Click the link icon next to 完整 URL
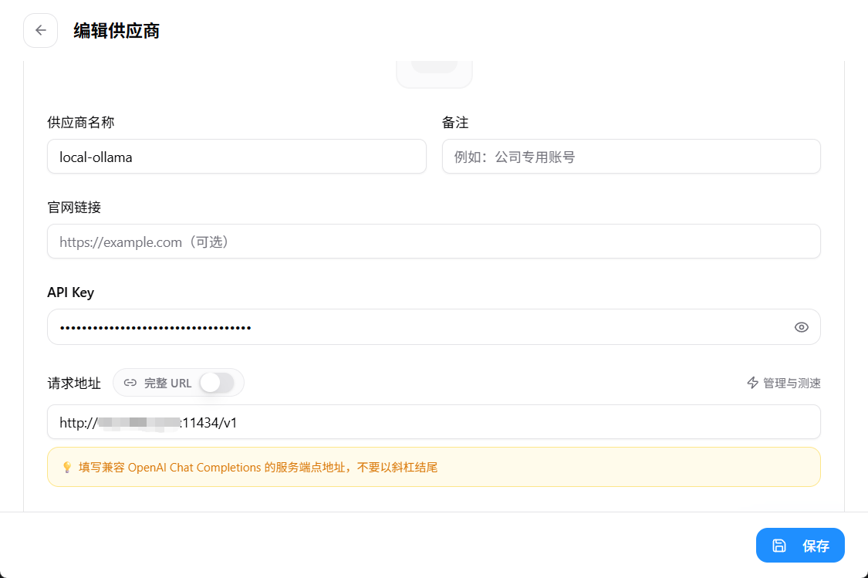This screenshot has height=578, width=868. [130, 383]
